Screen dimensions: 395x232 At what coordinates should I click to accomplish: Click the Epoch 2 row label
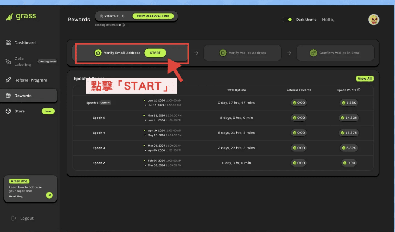click(99, 163)
